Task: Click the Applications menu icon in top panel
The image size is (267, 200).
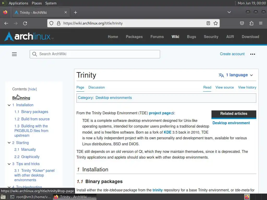Action: pos(4,3)
